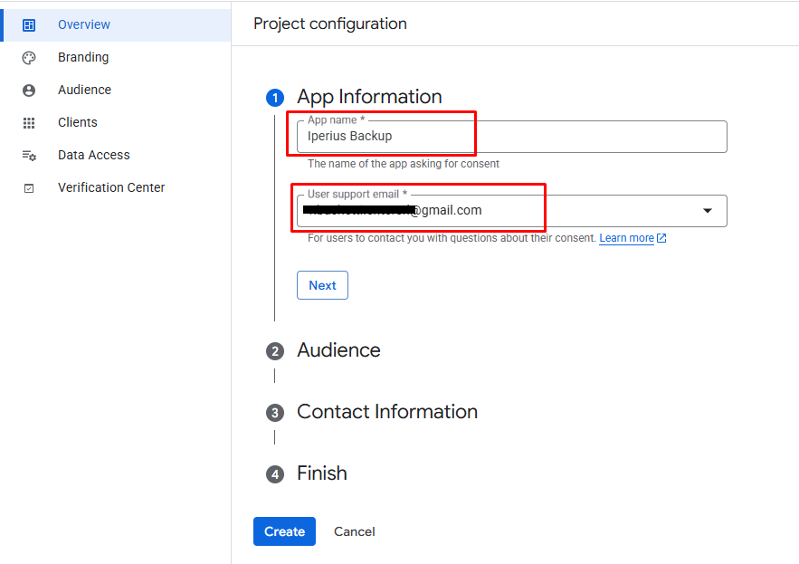Select step 2 Audience circle
The image size is (799, 564).
pyautogui.click(x=275, y=351)
